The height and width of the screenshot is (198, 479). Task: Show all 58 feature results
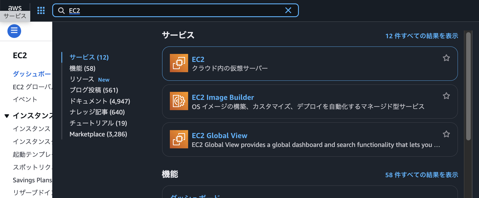(x=422, y=175)
